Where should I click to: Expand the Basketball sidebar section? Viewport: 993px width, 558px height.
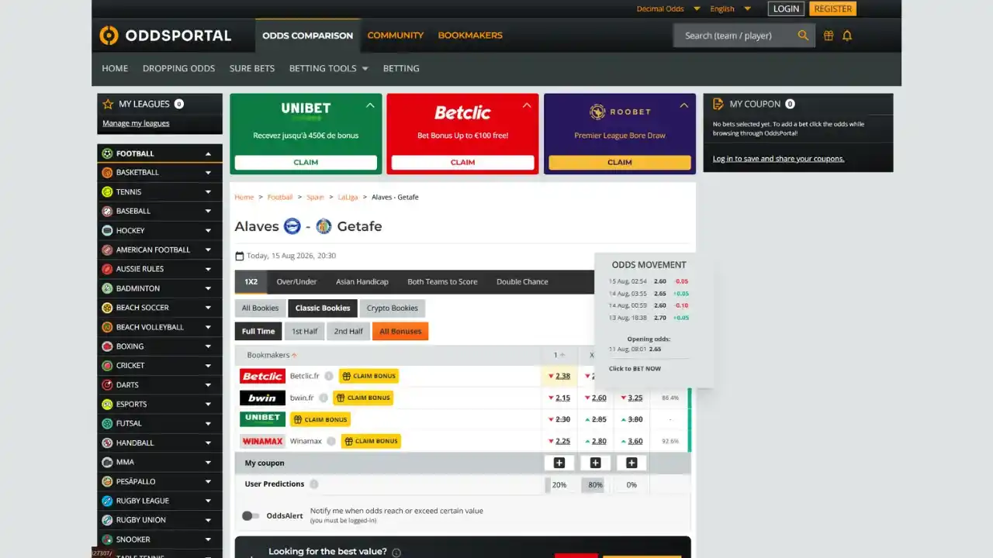pyautogui.click(x=208, y=172)
